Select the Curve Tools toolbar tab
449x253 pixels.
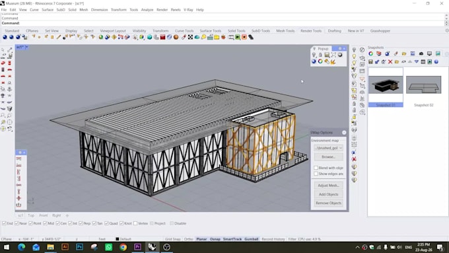tap(184, 30)
